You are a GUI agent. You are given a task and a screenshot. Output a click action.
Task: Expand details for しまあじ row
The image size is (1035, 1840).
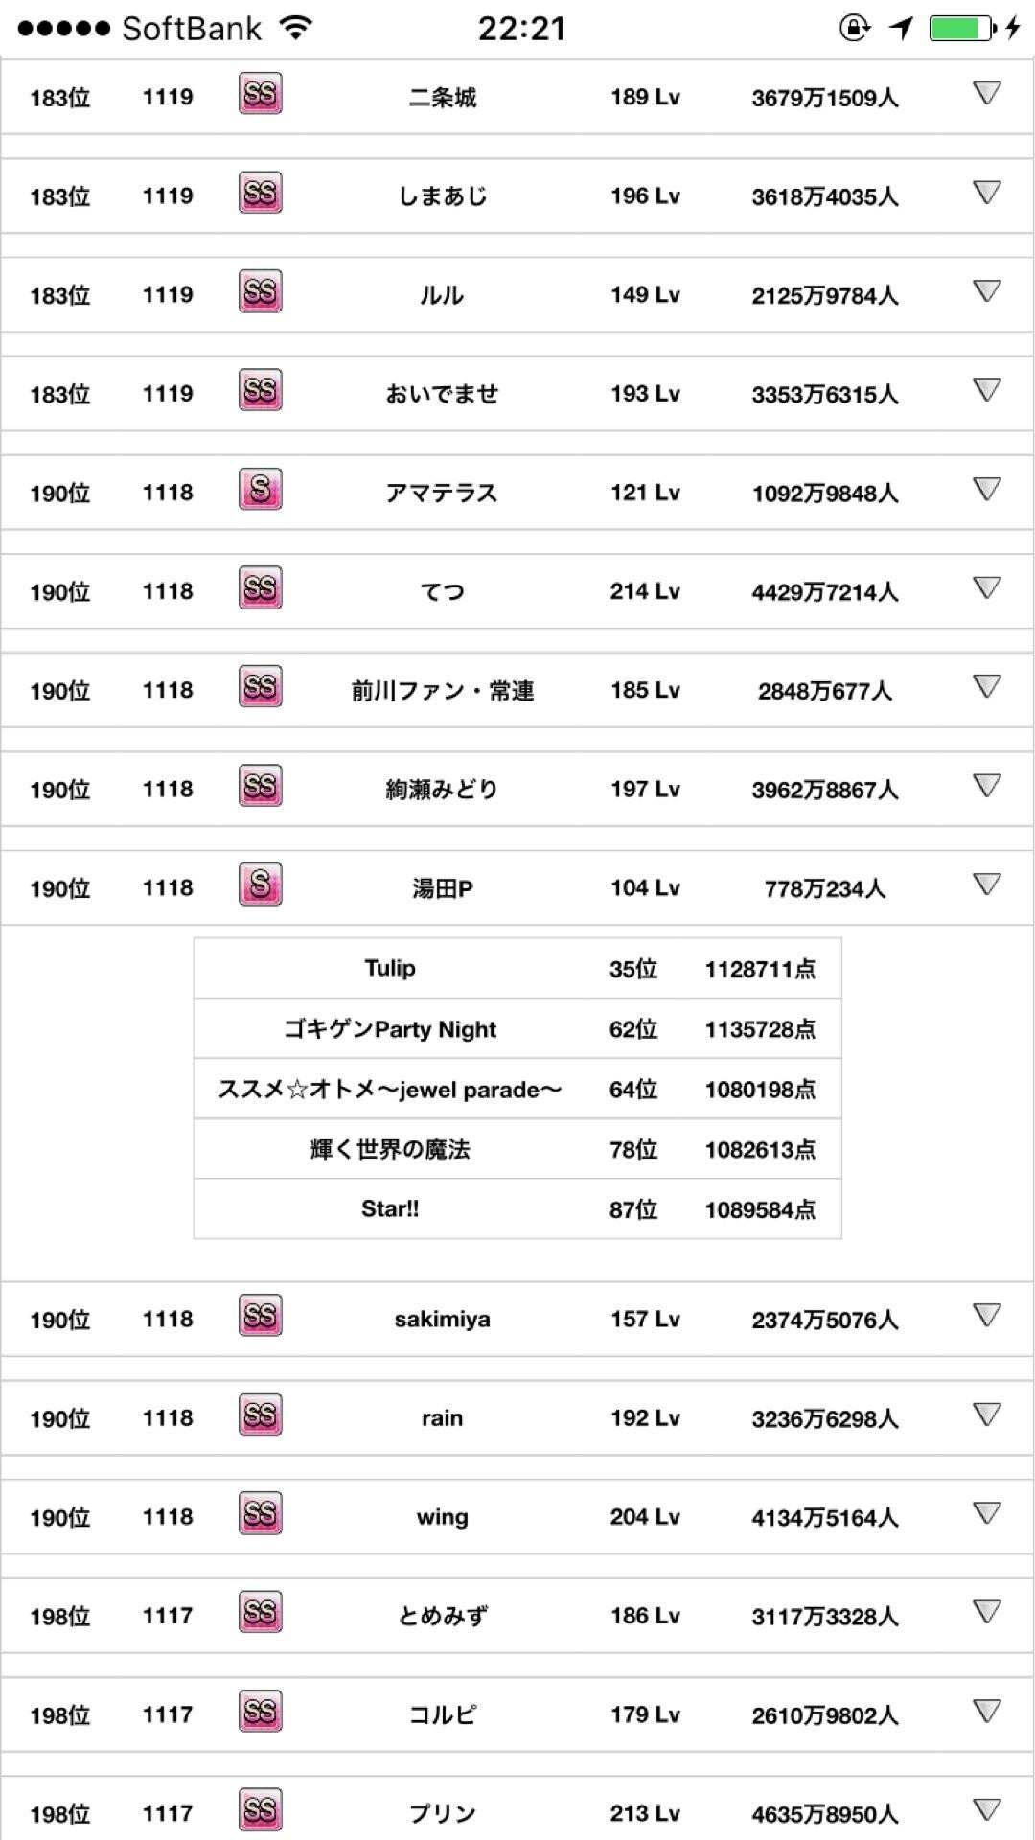click(986, 193)
